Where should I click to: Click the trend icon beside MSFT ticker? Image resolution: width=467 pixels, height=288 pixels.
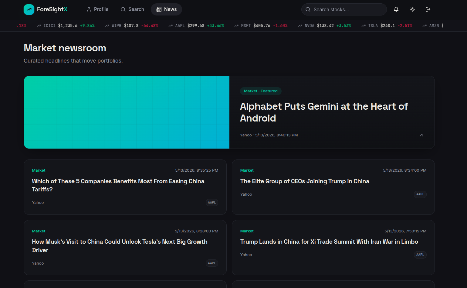tap(236, 26)
